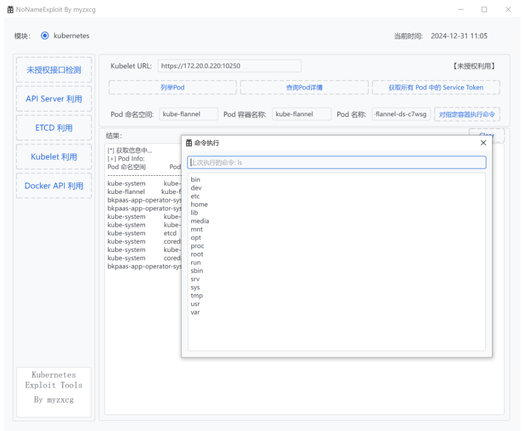Click the NoNameExploit app icon in title bar
This screenshot has width=525, height=431.
(x=10, y=10)
